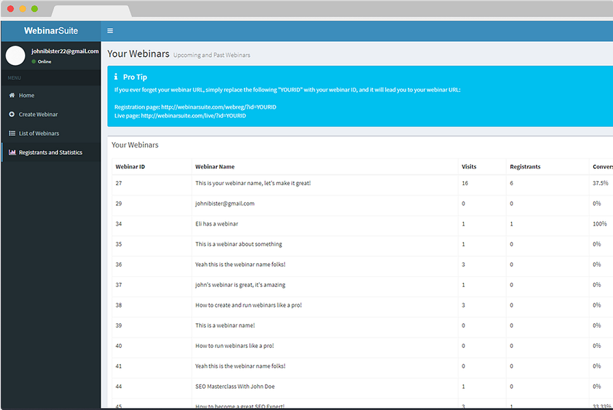Viewport: 613px width, 410px height.
Task: Click 'This is your webinar name, let's make it great!'
Action: click(x=253, y=183)
